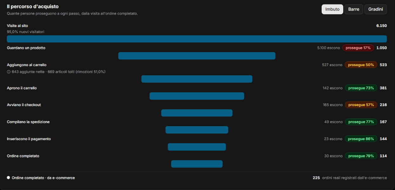Click the white dot beside Ordine completato da e-commerce
This screenshot has height=190, width=395.
(x=9, y=178)
